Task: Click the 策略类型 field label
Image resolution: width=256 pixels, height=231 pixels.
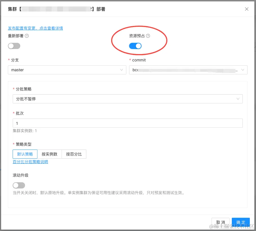Action: point(24,144)
